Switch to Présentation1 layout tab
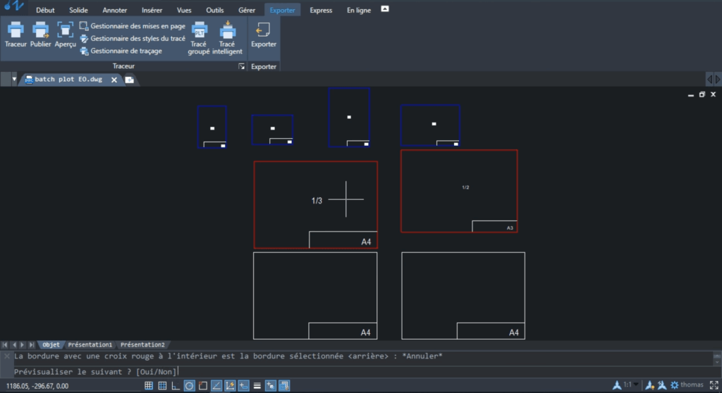 [90, 344]
